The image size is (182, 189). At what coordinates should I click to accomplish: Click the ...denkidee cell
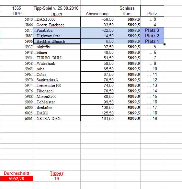[x=57, y=108]
